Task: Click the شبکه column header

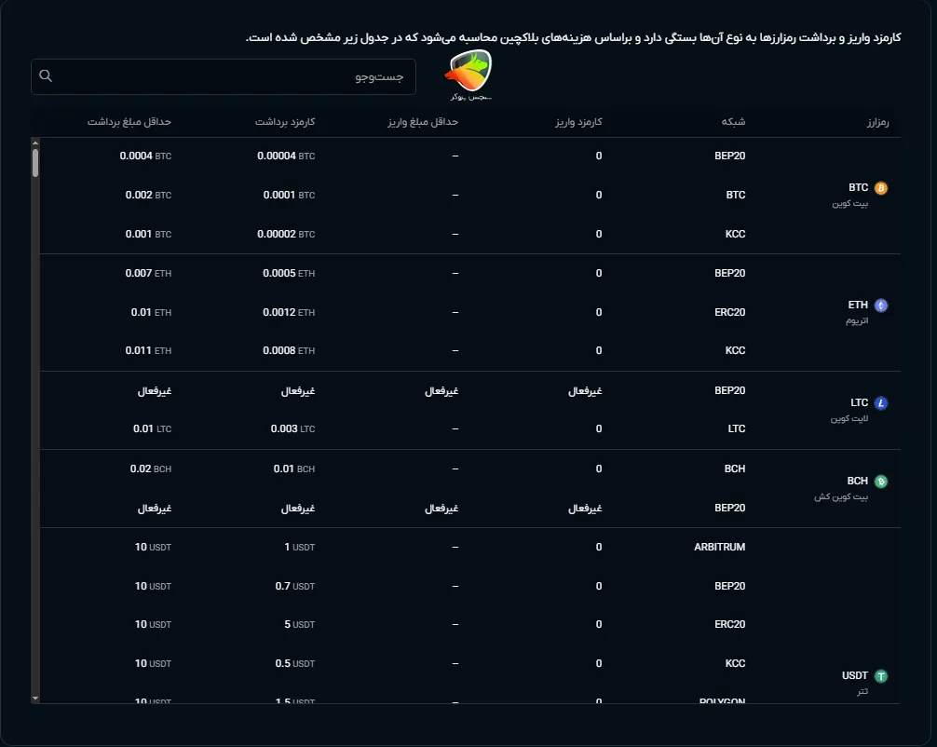Action: 734,122
